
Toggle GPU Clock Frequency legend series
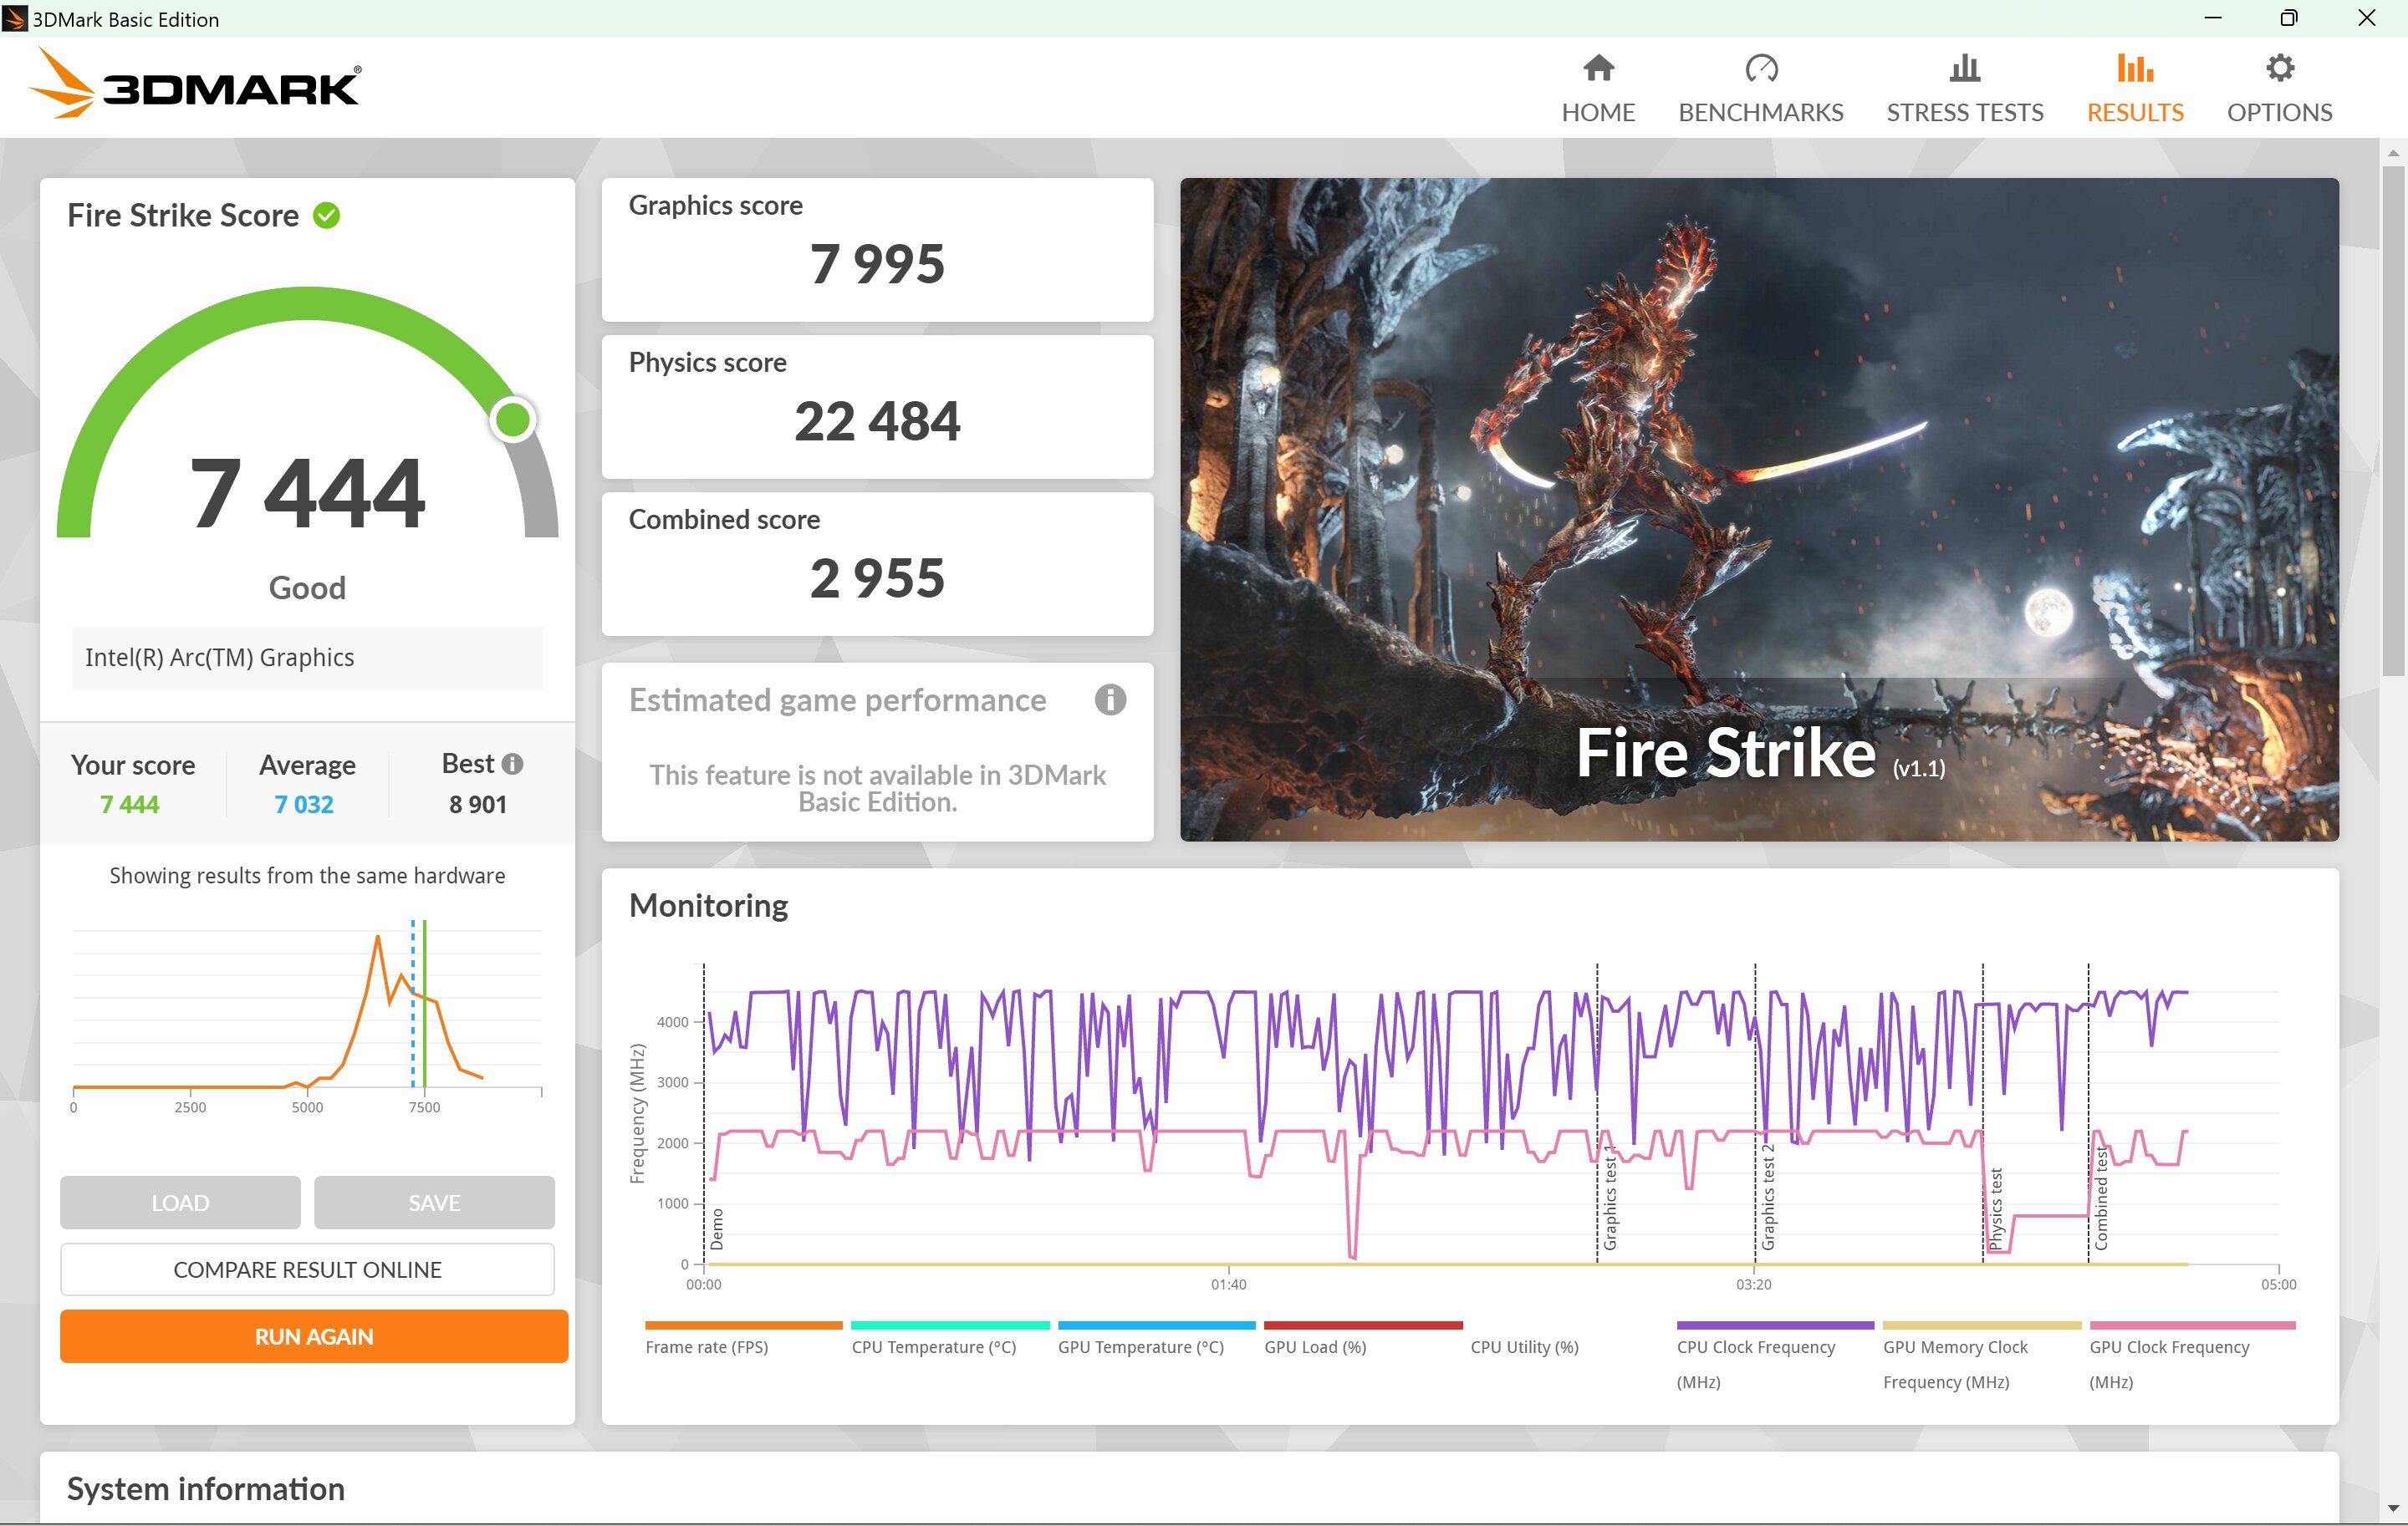coord(2191,1357)
